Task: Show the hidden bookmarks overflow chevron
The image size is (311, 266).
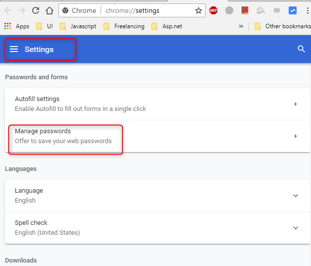Action: coord(241,26)
